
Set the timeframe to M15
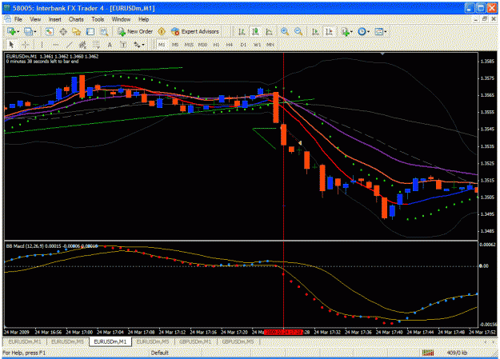coord(189,45)
